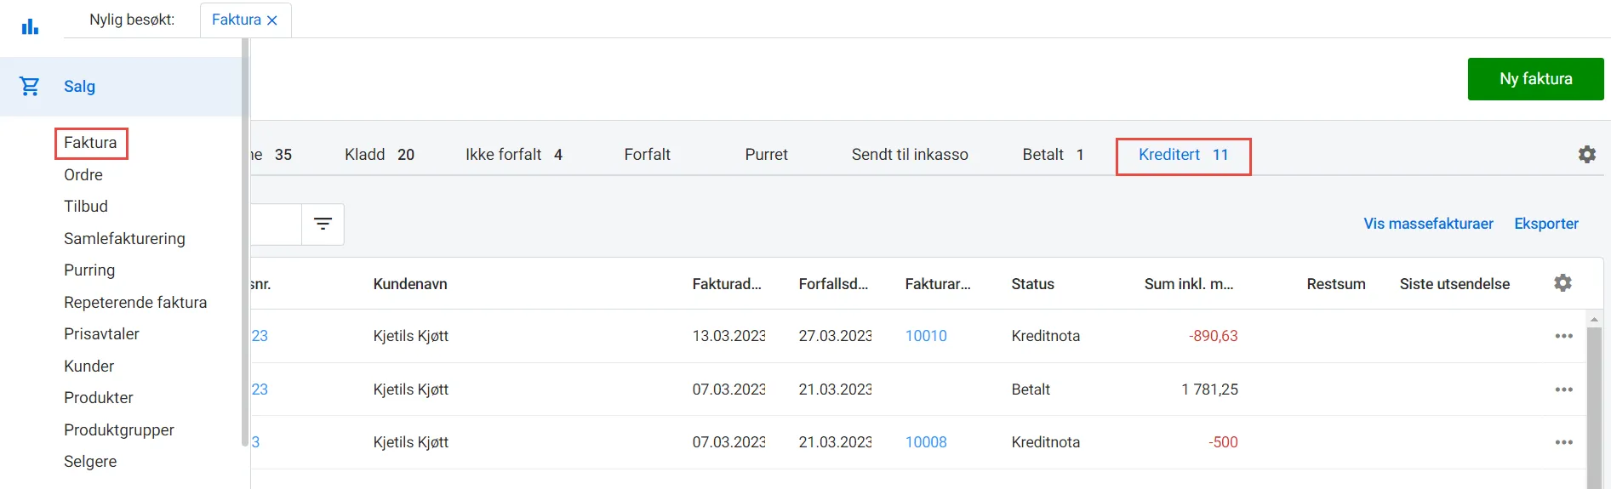
Task: Open more options for the Betalt row
Action: coord(1564,389)
